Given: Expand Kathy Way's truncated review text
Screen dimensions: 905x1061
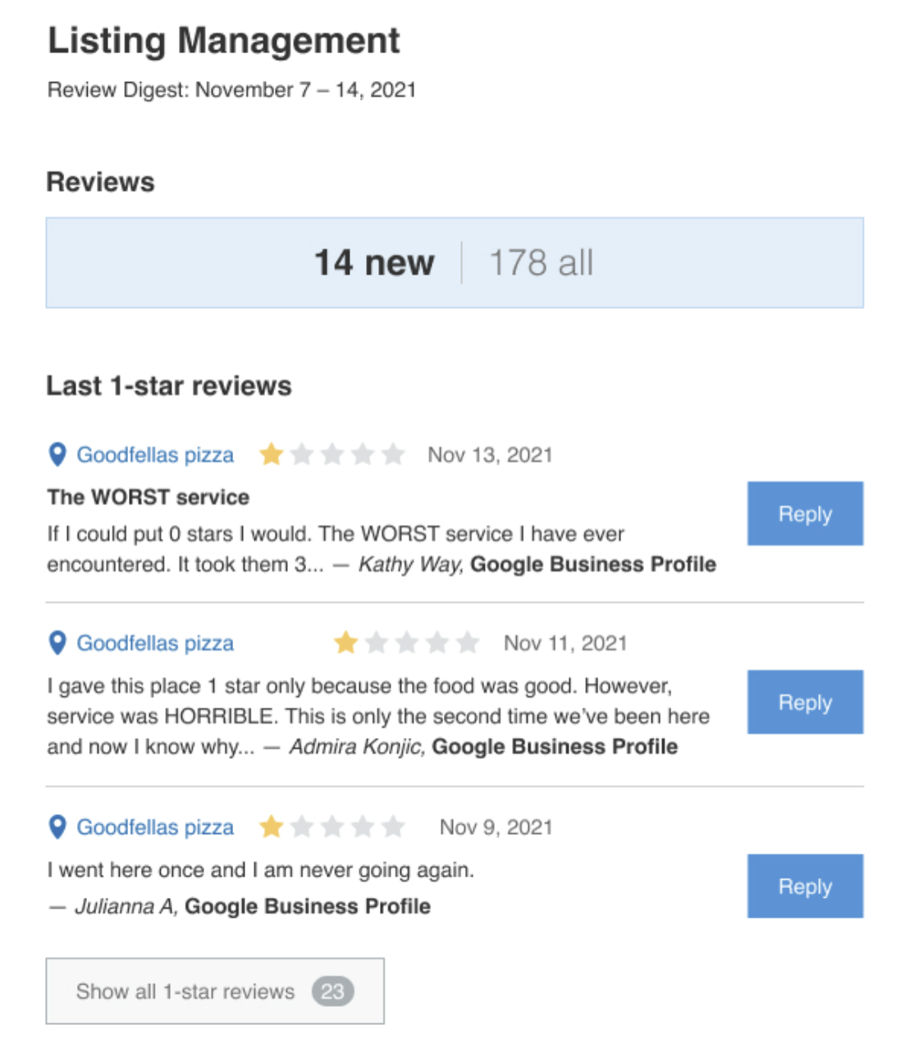Looking at the screenshot, I should click(x=322, y=564).
